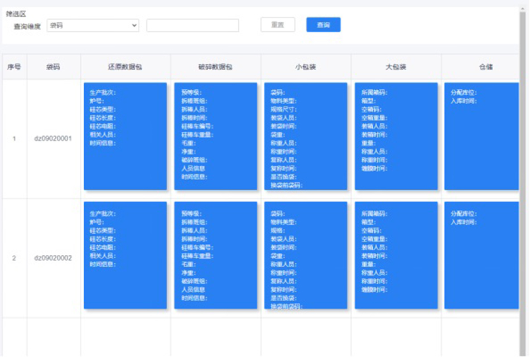This screenshot has width=530, height=357.
Task: Open row 2 仓储 blue card
Action: 481,255
